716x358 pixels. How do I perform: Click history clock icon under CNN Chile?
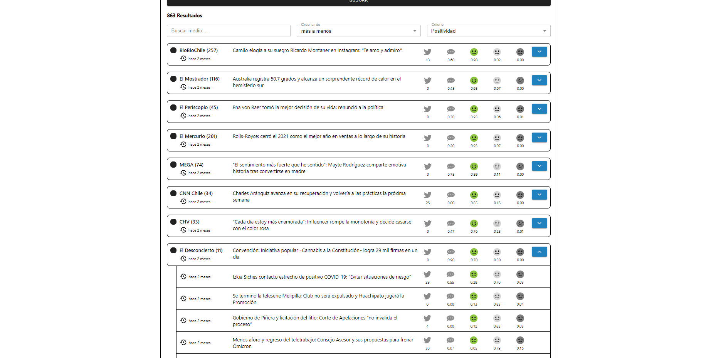pyautogui.click(x=183, y=202)
